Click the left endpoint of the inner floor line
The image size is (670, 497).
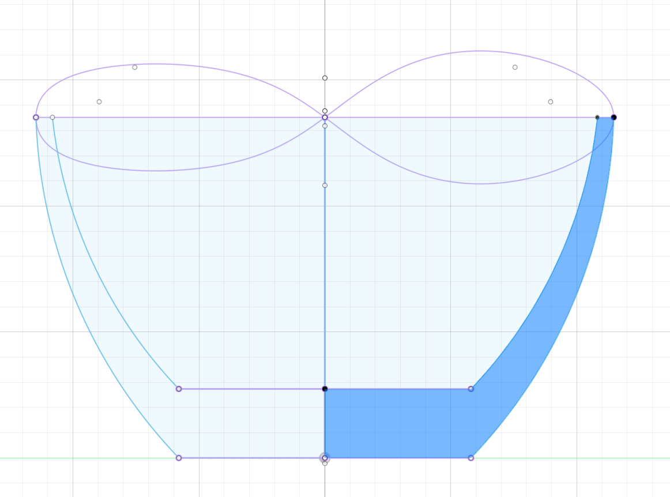[179, 389]
